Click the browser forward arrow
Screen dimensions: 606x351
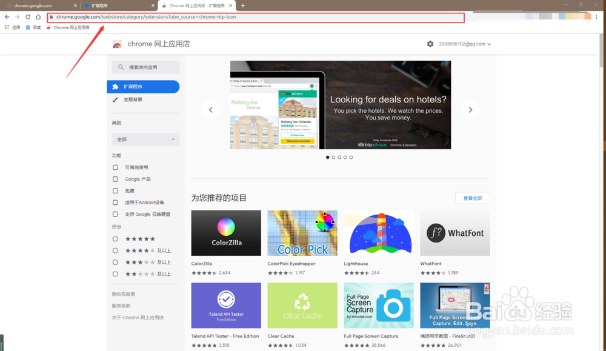18,17
